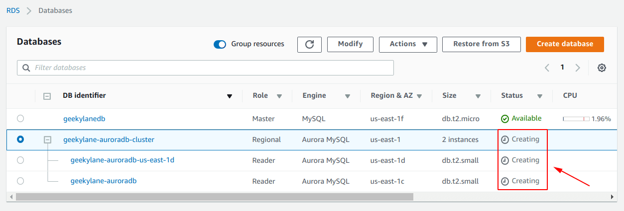Select the geekylane-auroradb reader radio button
The width and height of the screenshot is (624, 211).
point(20,181)
